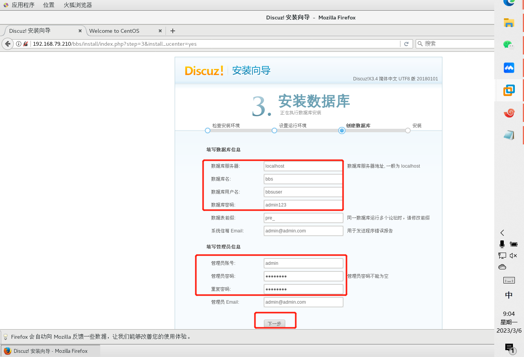Click the Discuz! logo
This screenshot has height=357, width=524.
[x=204, y=71]
